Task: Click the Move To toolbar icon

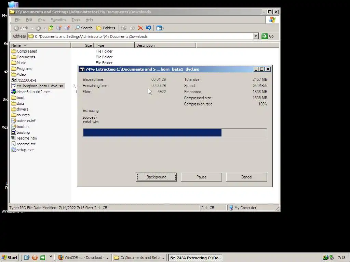Action: pyautogui.click(x=124, y=28)
